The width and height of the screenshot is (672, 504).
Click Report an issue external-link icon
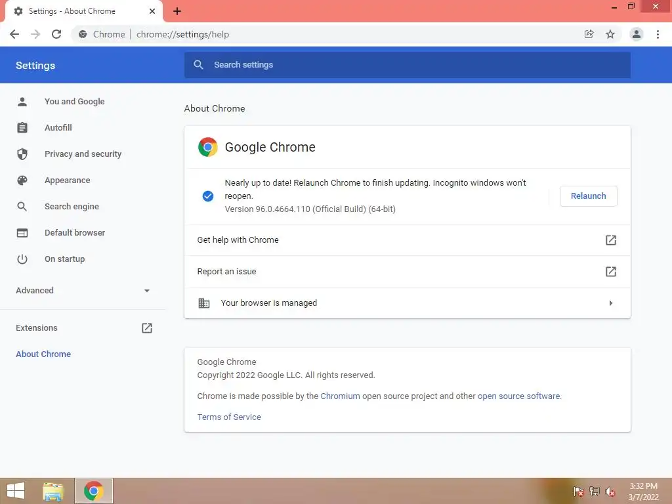tap(611, 271)
